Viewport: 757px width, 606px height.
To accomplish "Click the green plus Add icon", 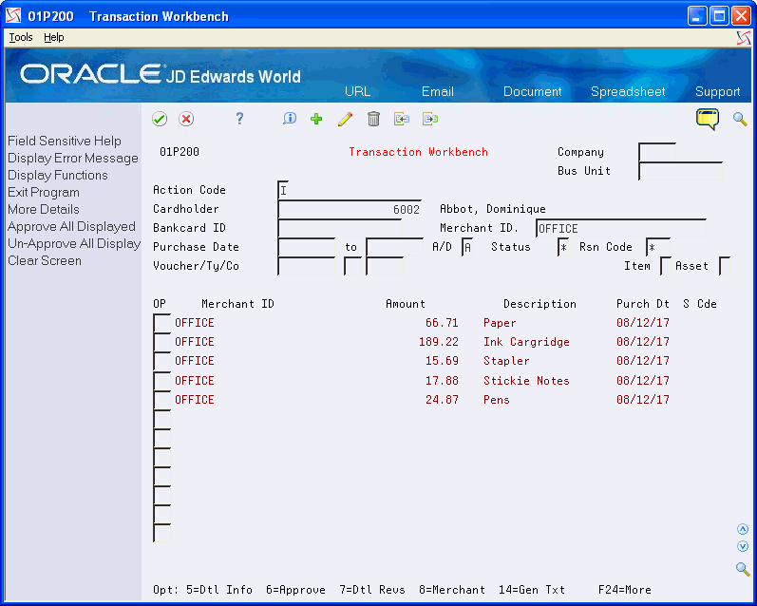I will [316, 119].
